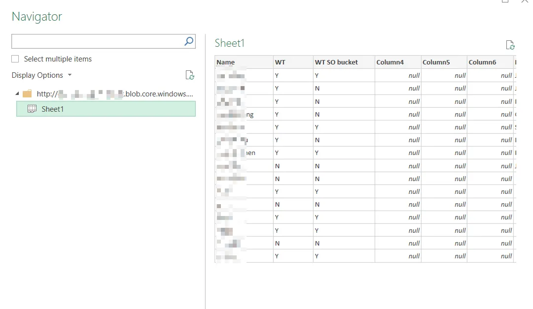
Task: Click the Navigator dialog title
Action: (x=36, y=17)
